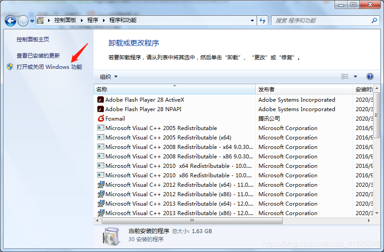Select Adobe Flash Player 28 ActiveX icon
384x252 pixels.
pos(101,99)
